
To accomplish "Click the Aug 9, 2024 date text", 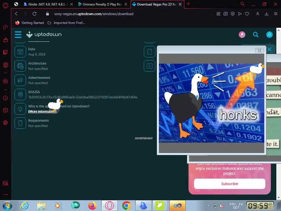I will (x=37, y=54).
